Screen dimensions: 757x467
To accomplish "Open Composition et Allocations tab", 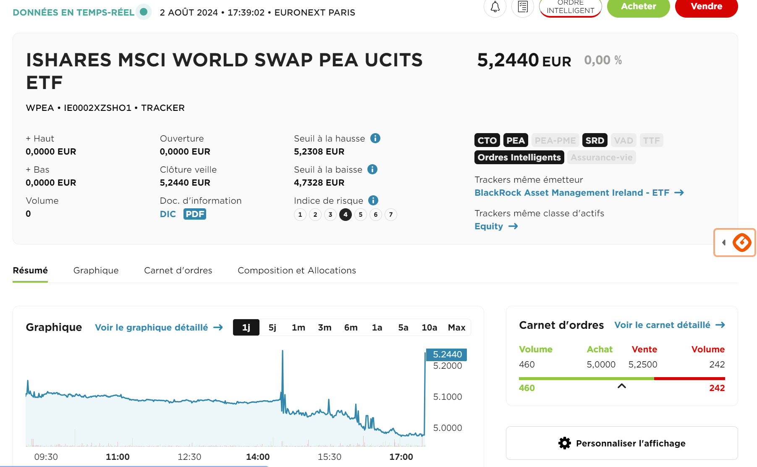I will coord(297,270).
